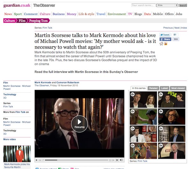This screenshot has width=191, height=169.
Task: Toggle fullscreen video mode icon
Action: 117,160
